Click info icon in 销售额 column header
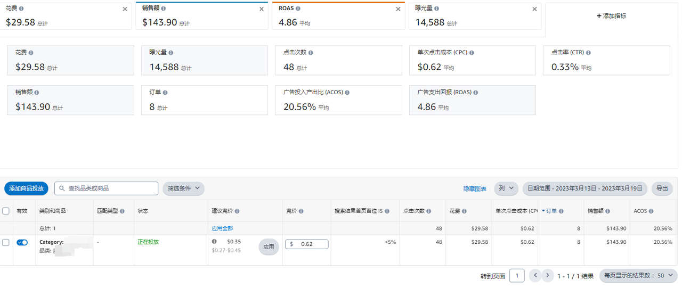Viewport: 682px width, 288px height. (607, 211)
